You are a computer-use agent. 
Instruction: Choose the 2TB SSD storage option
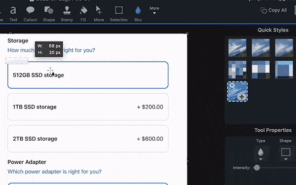point(88,139)
